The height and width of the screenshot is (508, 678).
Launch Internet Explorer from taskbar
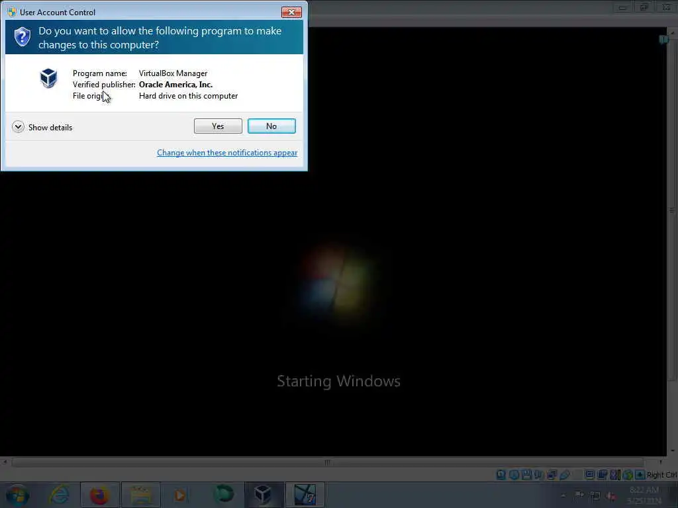tap(60, 495)
